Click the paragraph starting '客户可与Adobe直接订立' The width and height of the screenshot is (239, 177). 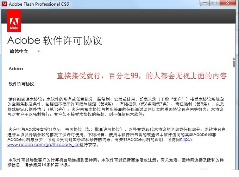pyautogui.click(x=117, y=137)
